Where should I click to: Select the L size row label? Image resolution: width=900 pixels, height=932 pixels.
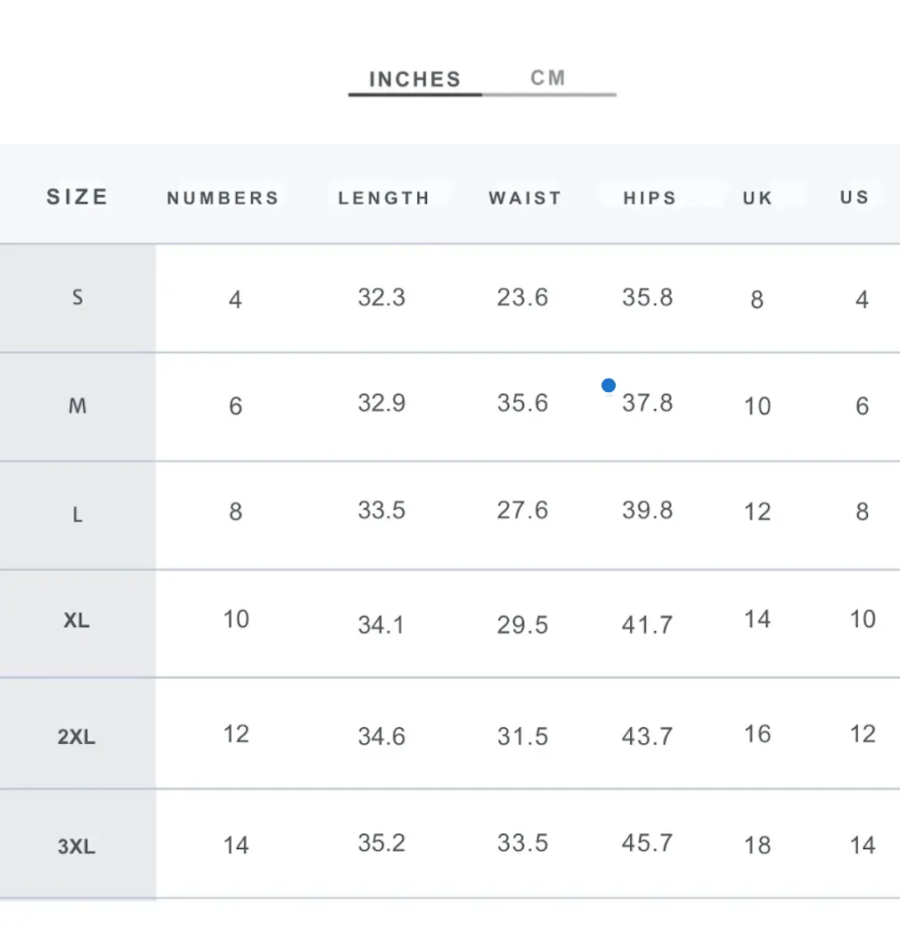78,515
